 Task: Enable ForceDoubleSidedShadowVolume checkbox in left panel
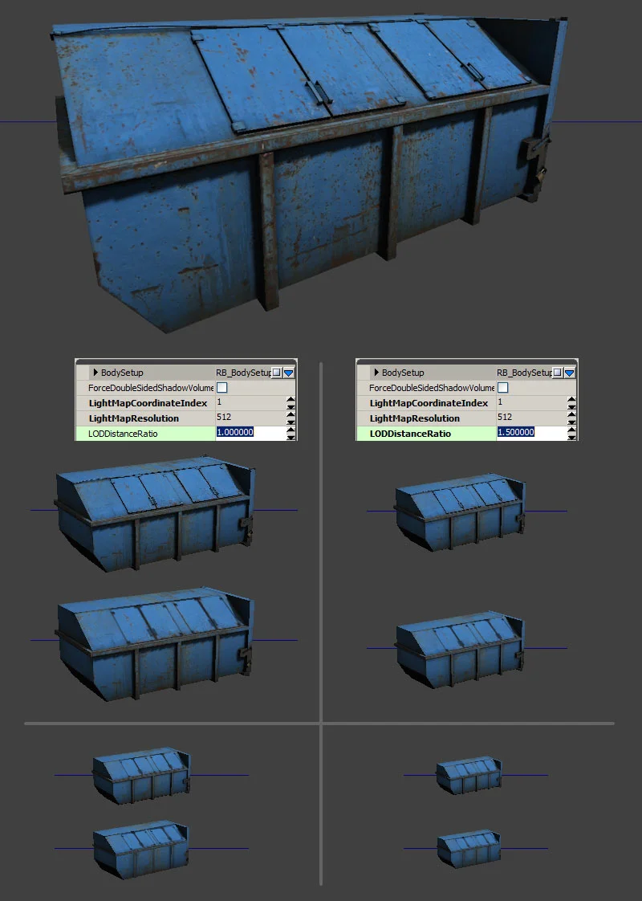(x=222, y=387)
